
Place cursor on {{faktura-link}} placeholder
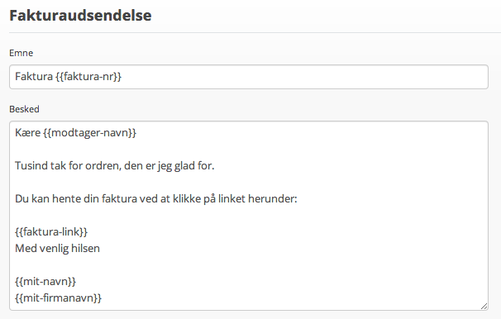(x=51, y=232)
